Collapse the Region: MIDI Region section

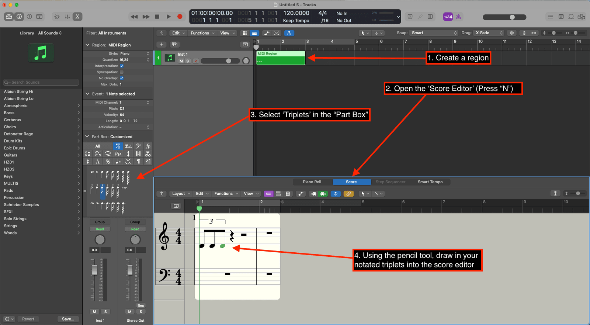coord(87,45)
